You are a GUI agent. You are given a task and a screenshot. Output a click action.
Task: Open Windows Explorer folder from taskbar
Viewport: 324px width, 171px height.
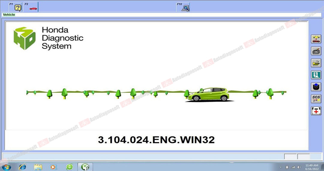(x=38, y=167)
